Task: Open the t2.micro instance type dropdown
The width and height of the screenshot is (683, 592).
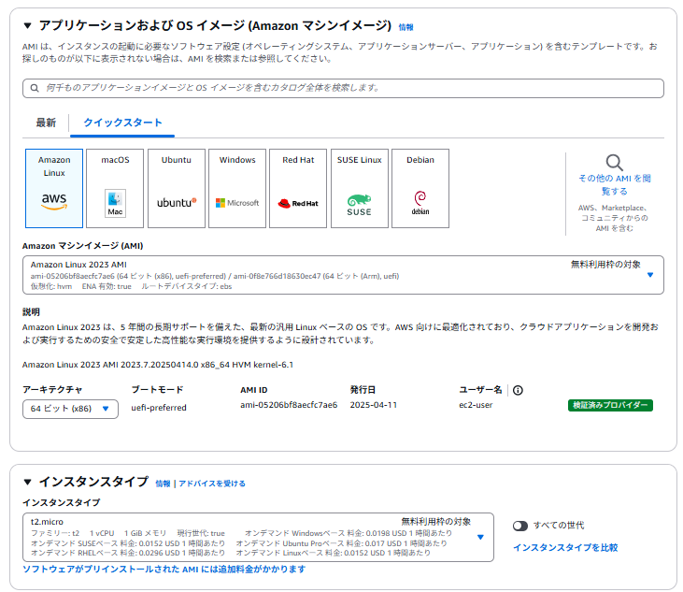Action: (x=258, y=537)
